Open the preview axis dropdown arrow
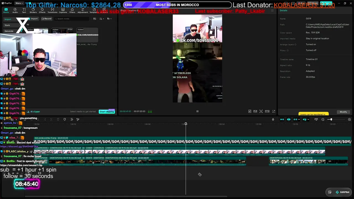The width and height of the screenshot is (354, 199). pos(308,120)
